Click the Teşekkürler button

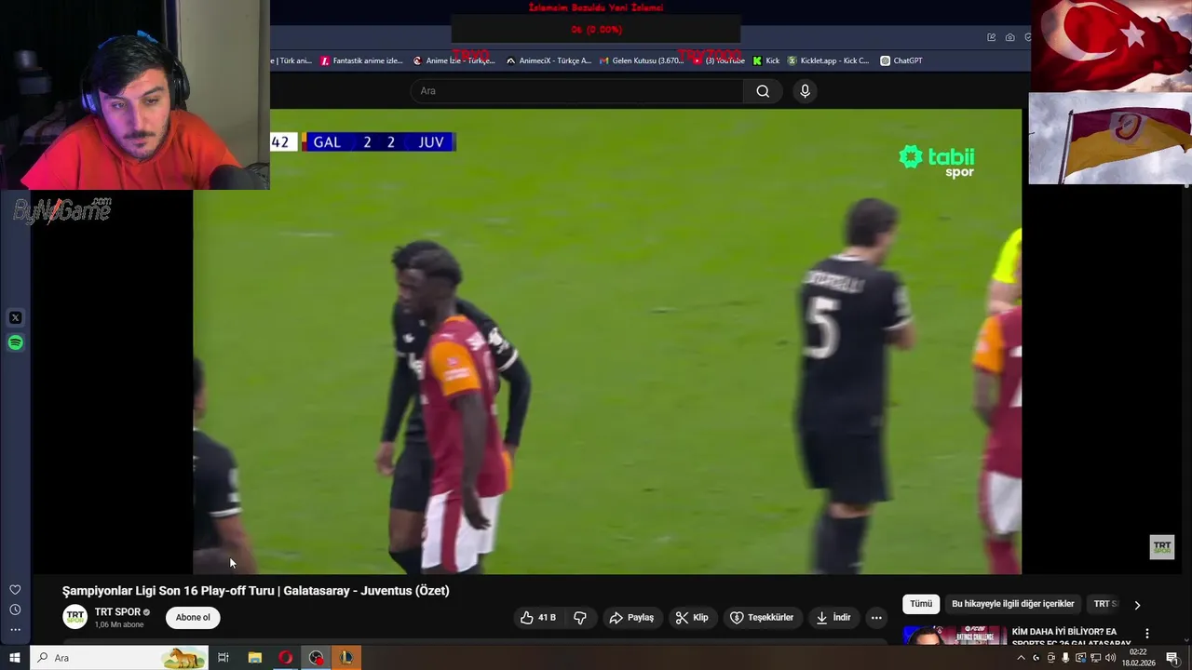pyautogui.click(x=762, y=618)
